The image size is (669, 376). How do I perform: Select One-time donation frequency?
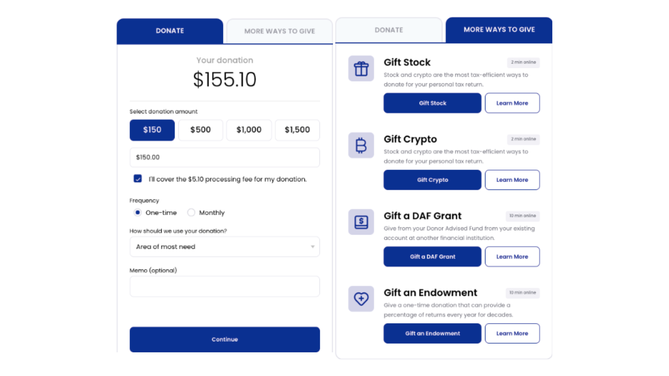(x=138, y=212)
